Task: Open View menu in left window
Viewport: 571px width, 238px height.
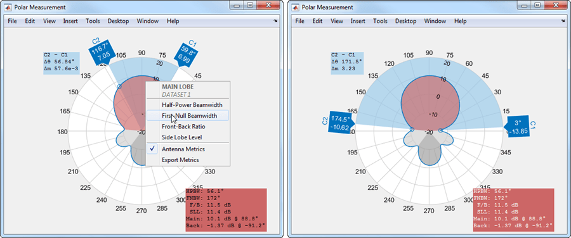Action: coord(49,21)
